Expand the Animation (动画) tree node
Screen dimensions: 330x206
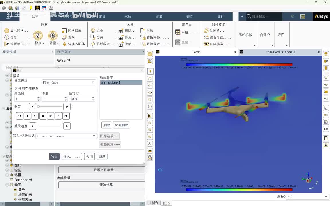[7, 185]
